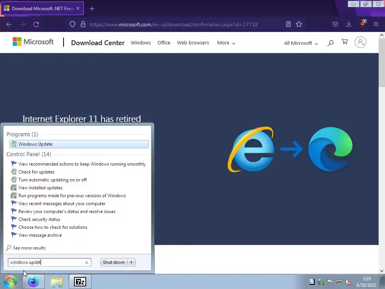Open the Office nav item

[x=164, y=43]
